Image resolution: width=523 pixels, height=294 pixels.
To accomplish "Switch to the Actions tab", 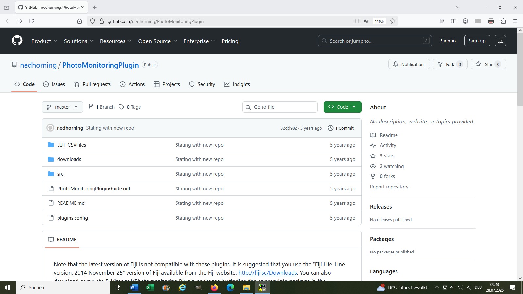I will (x=132, y=84).
